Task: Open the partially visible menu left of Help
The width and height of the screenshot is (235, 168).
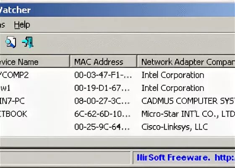Action: tap(2, 25)
